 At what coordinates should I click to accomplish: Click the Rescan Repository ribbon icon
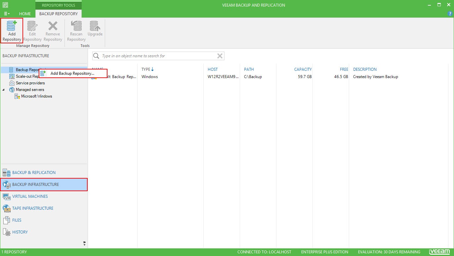76,25
